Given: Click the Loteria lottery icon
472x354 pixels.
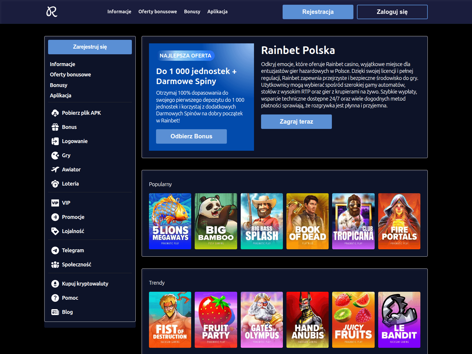Looking at the screenshot, I should click(x=55, y=184).
